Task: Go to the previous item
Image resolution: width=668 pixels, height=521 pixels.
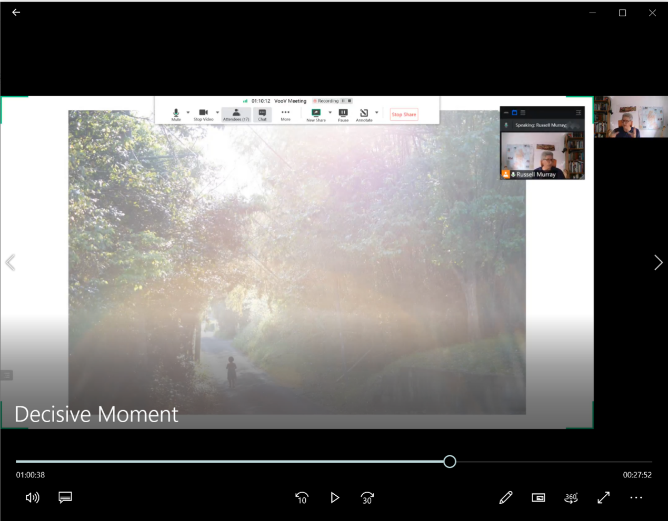Action: click(x=10, y=262)
